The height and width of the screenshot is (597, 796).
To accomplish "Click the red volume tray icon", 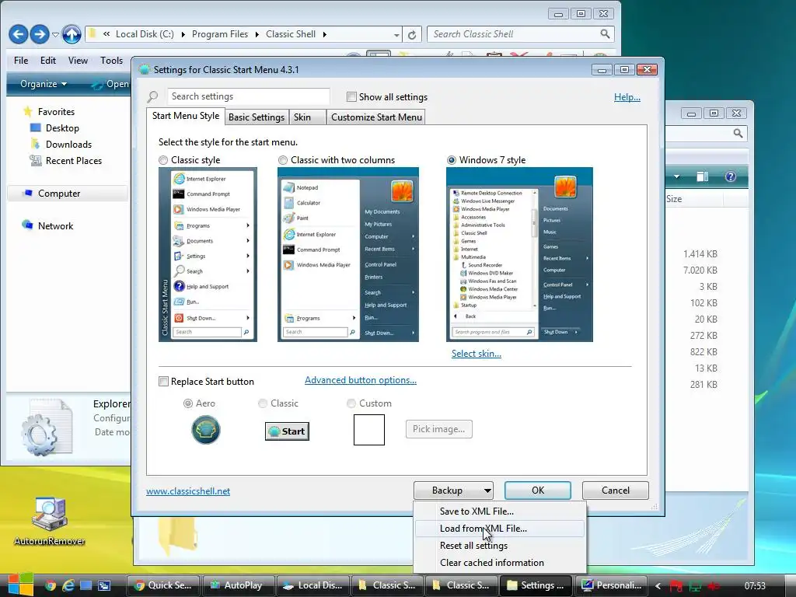I will [x=714, y=586].
